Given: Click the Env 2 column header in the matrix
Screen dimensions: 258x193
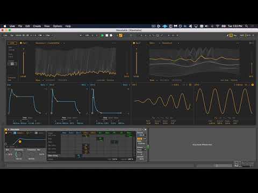Looking at the screenshot, I should (71, 132).
